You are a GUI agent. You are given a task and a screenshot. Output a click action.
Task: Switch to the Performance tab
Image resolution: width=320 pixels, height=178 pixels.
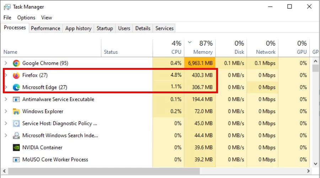pos(46,28)
